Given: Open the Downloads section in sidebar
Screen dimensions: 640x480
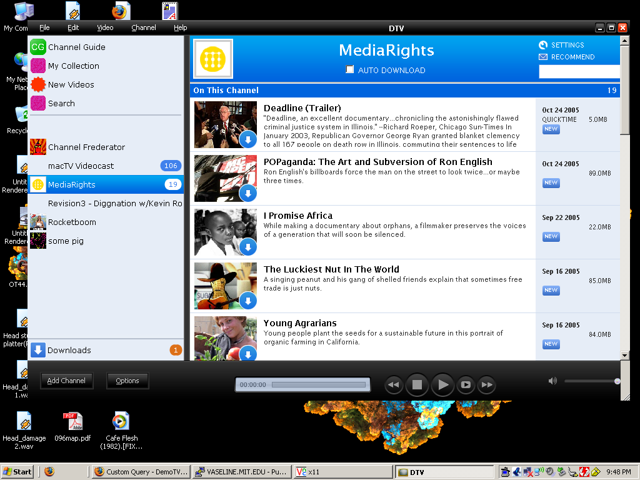Looking at the screenshot, I should [x=69, y=350].
